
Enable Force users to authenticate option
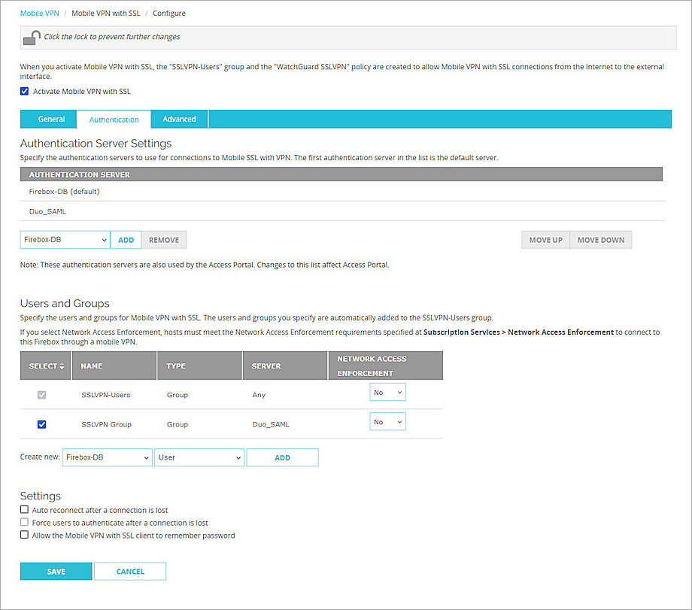[25, 523]
